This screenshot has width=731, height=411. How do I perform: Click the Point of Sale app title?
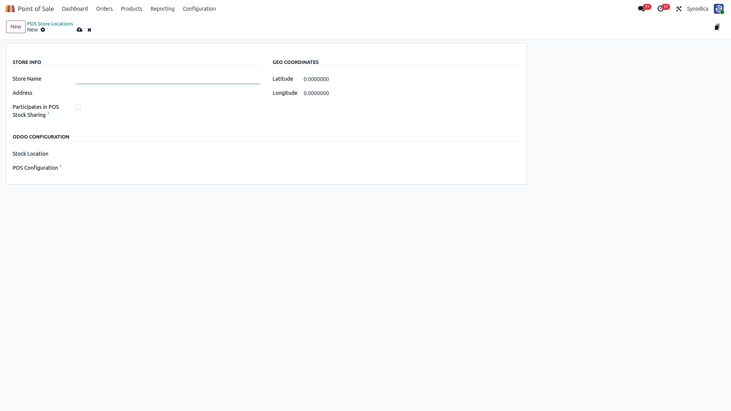(x=36, y=9)
